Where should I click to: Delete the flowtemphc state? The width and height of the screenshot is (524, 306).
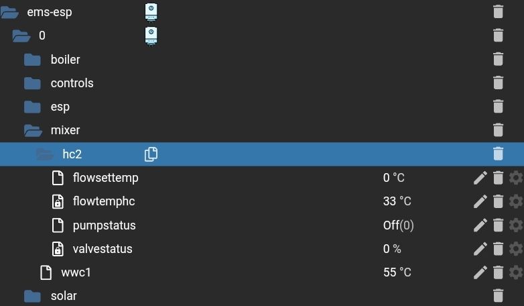point(498,201)
